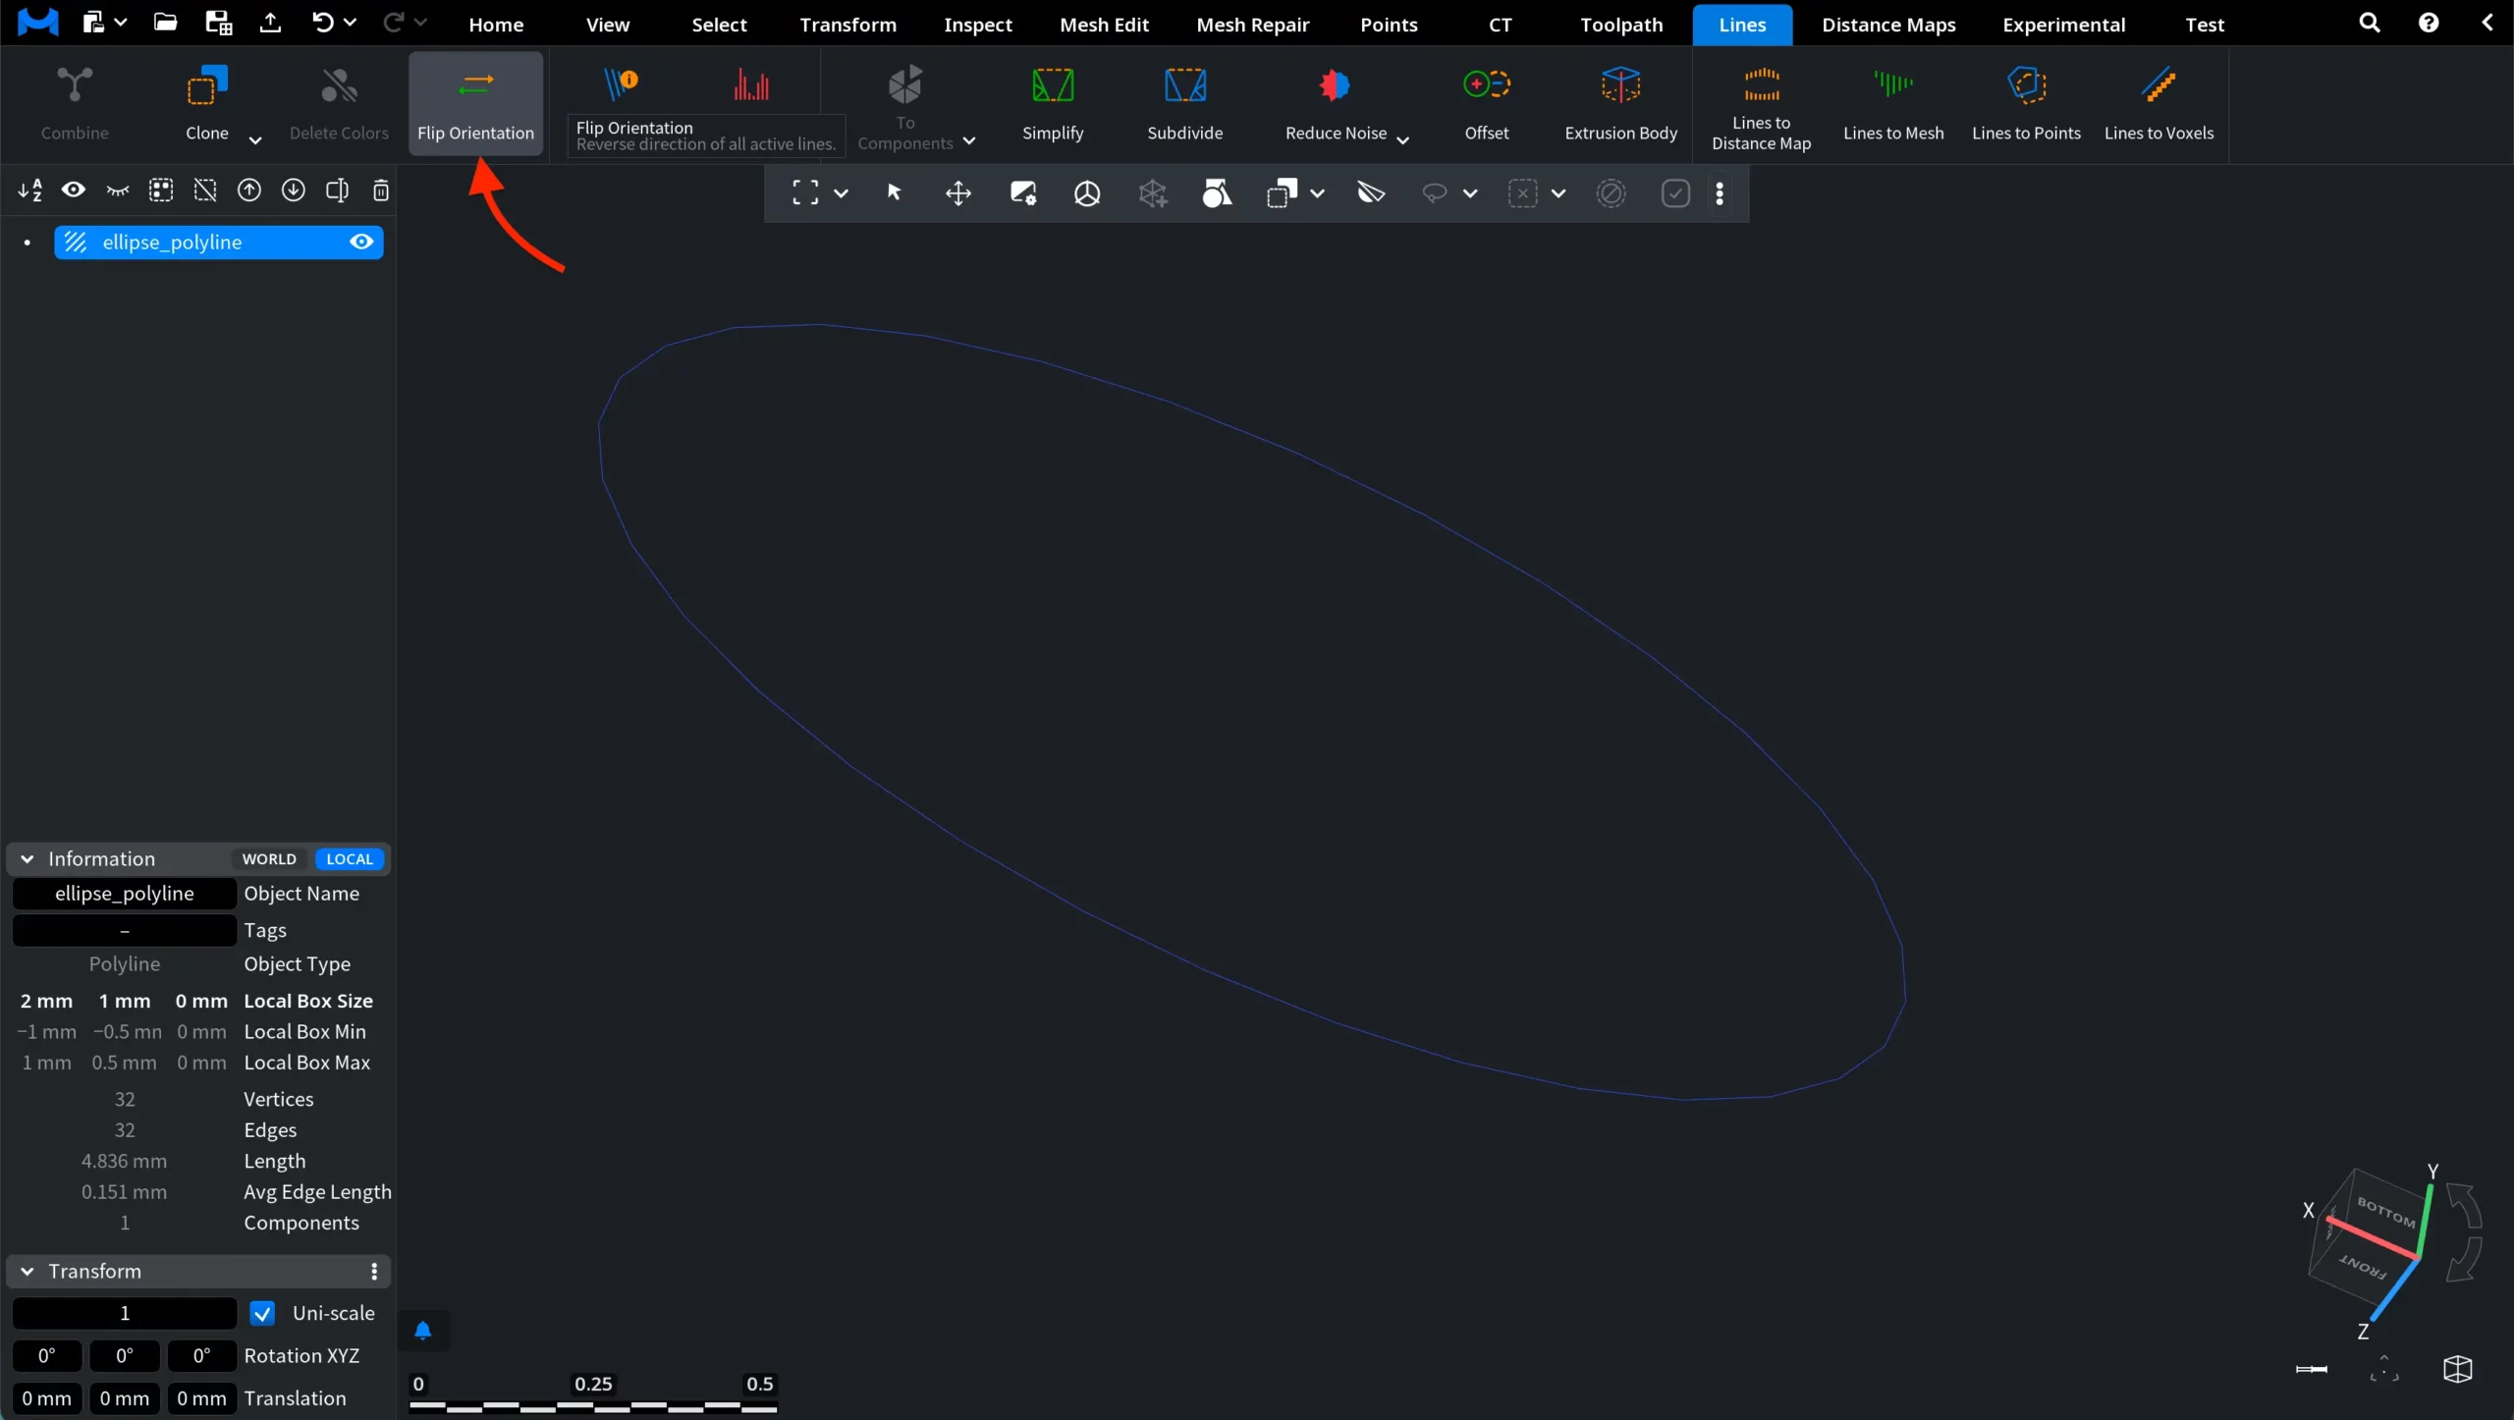Click the Reduce Noise tool icon
This screenshot has width=2514, height=1420.
(1335, 85)
